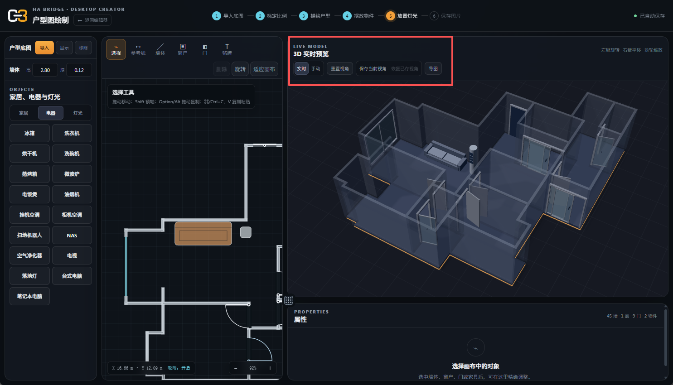The width and height of the screenshot is (673, 385).
Task: Go to step 2 标定比例
Action: (271, 16)
